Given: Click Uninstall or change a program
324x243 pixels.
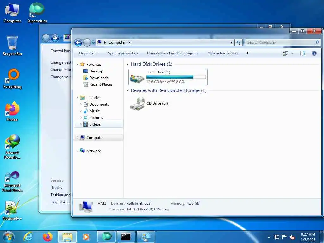Looking at the screenshot, I should [x=172, y=53].
